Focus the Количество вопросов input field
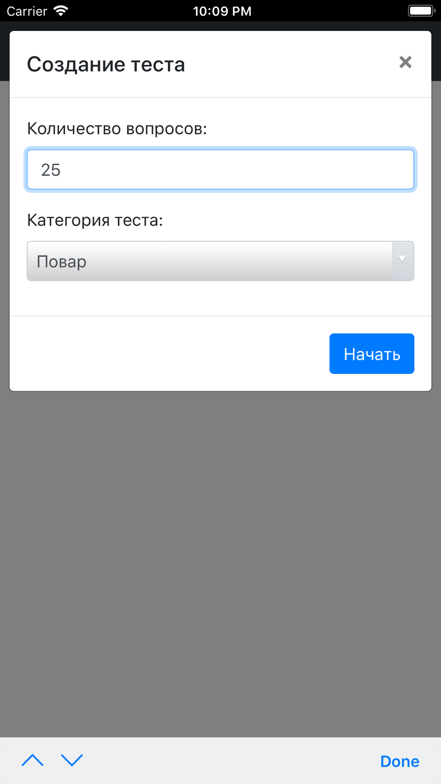Image resolution: width=441 pixels, height=784 pixels. pos(220,170)
